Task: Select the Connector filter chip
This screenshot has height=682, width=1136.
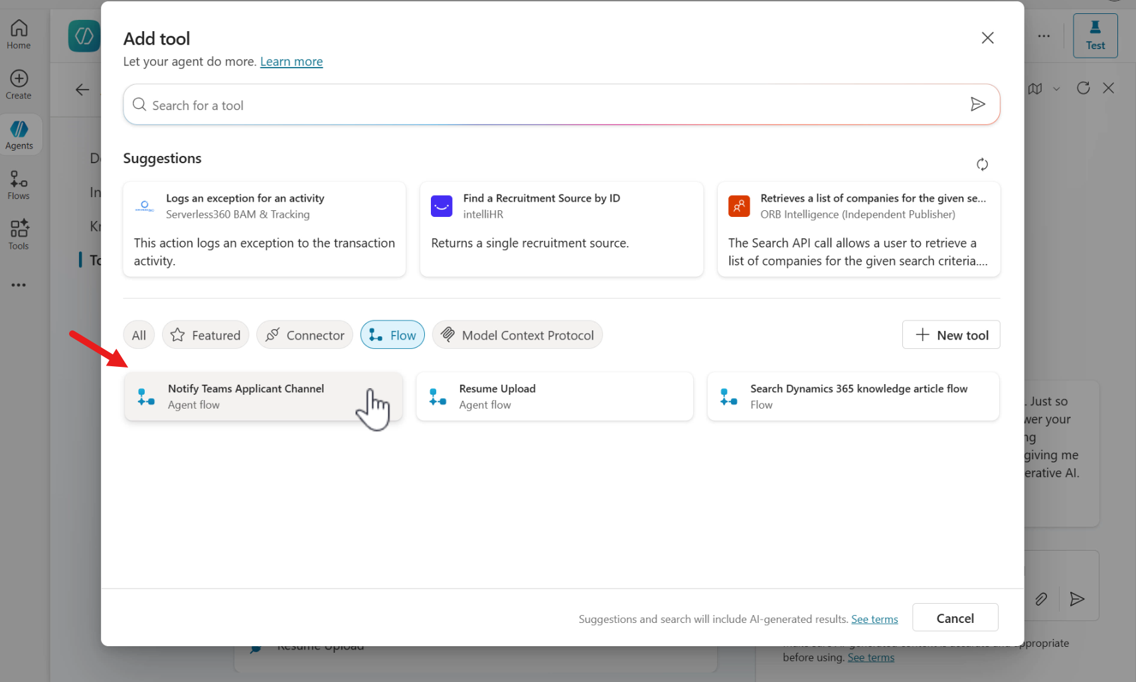Action: [305, 335]
